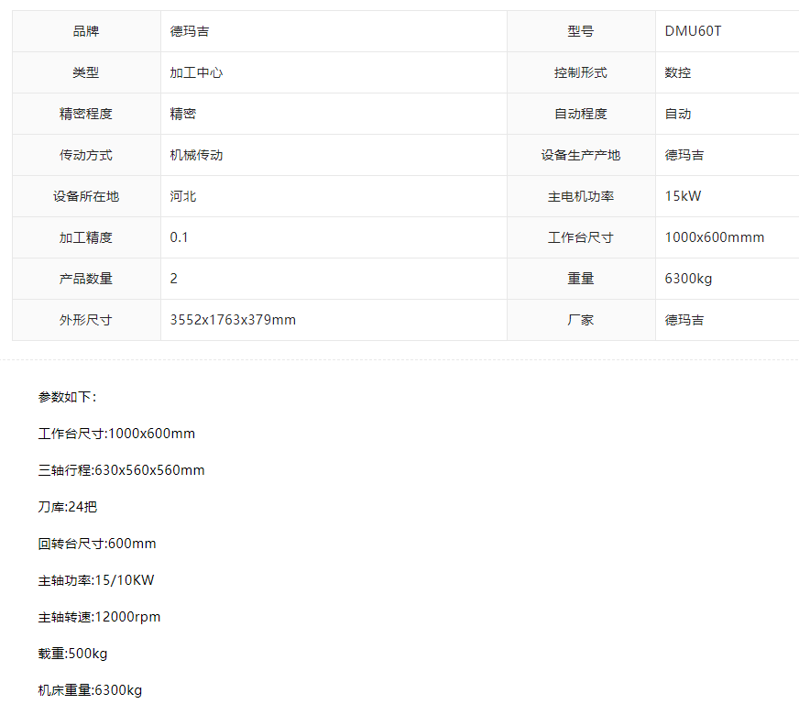Screen dimensions: 799x715
Task: Click the 工作台尺寸 table label
Action: (581, 237)
